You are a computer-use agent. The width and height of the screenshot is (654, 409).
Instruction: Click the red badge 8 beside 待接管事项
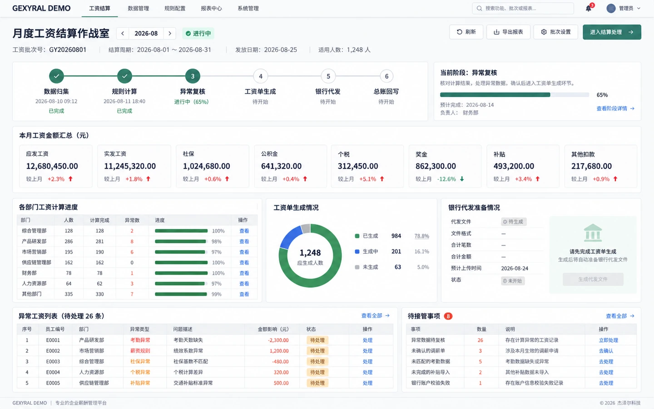(x=448, y=316)
